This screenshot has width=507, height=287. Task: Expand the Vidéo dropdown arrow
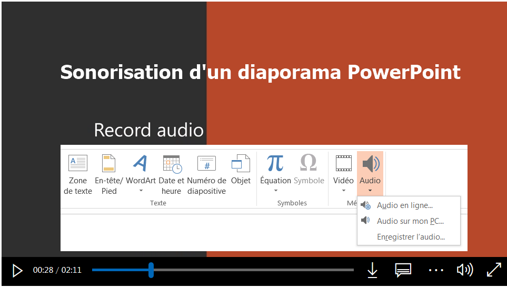click(343, 191)
